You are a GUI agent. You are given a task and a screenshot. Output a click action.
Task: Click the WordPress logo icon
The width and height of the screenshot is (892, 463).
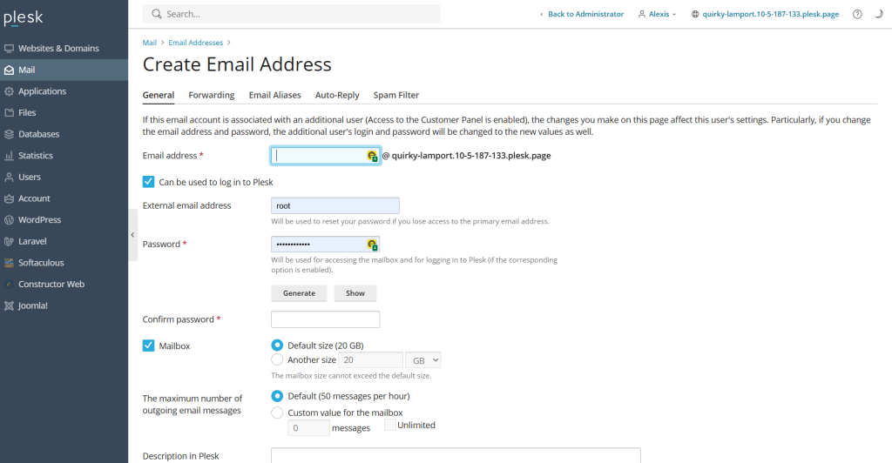tap(9, 220)
